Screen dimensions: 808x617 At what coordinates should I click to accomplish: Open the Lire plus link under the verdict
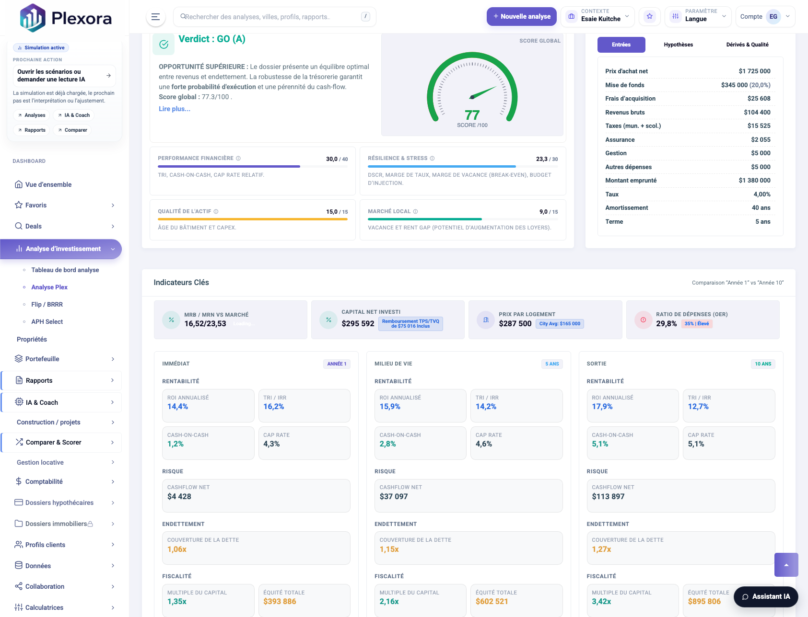174,109
